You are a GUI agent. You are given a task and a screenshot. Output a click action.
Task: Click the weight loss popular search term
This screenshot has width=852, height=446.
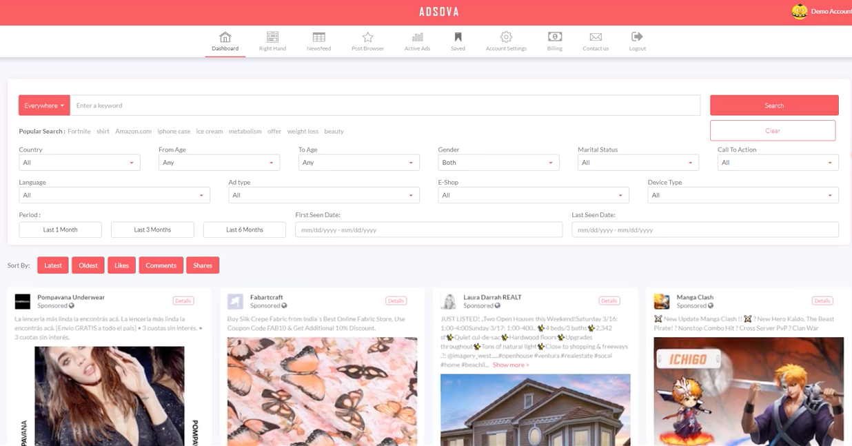(303, 131)
